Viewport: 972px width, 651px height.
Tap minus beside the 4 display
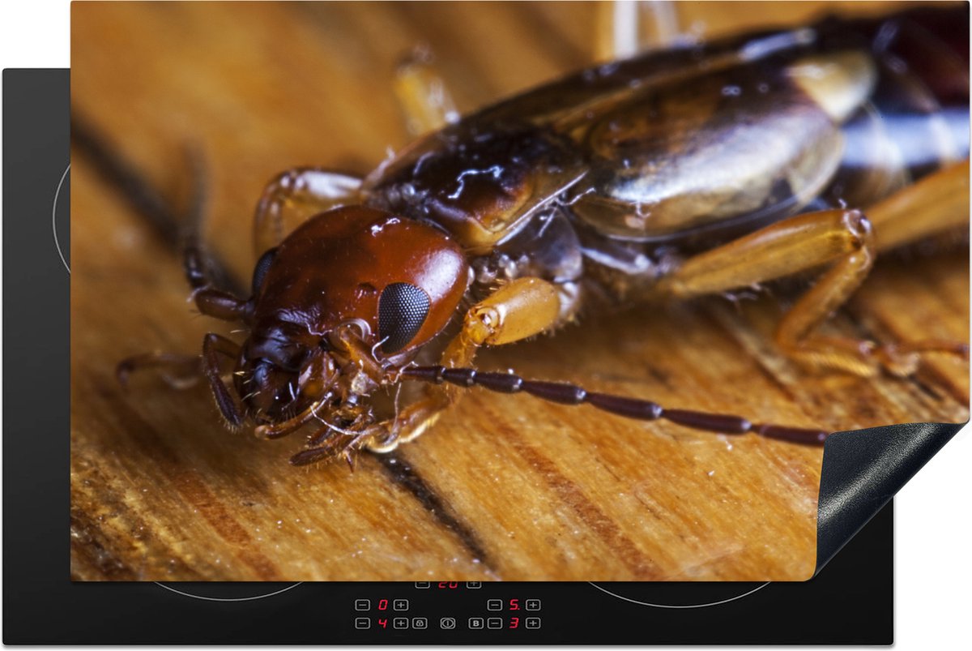[362, 623]
